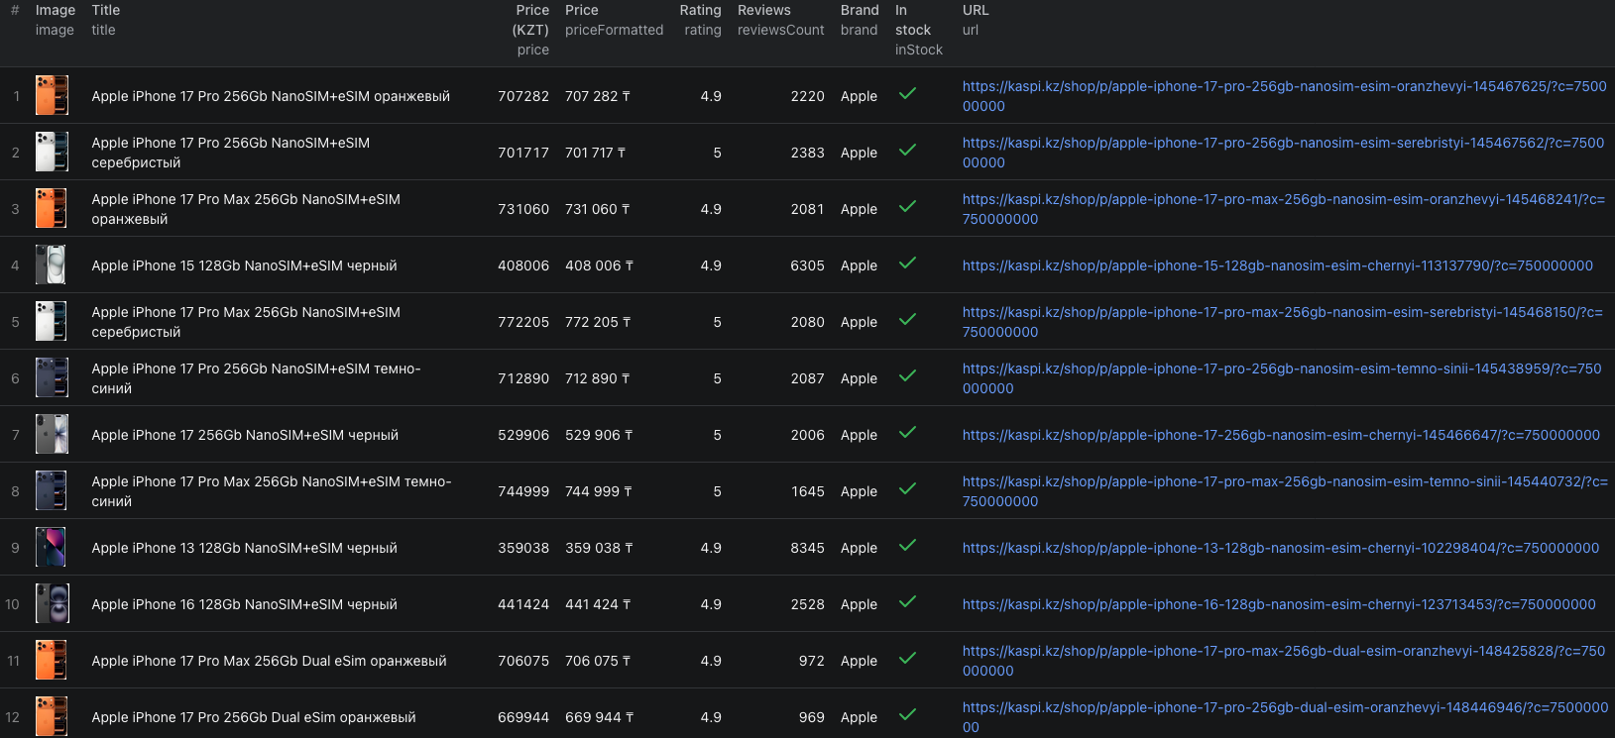The width and height of the screenshot is (1615, 738).
Task: Select the formatted price "772 205 ₸"
Action: click(x=598, y=322)
